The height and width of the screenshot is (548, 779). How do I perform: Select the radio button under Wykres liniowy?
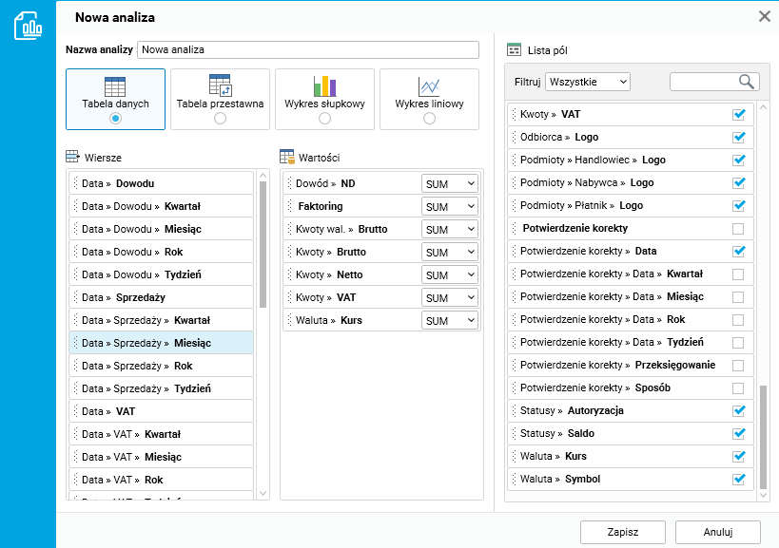429,119
